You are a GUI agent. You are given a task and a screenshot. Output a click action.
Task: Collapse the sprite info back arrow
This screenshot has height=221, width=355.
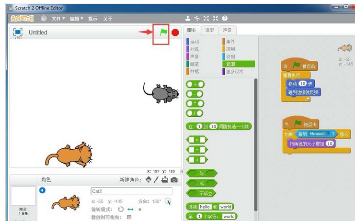coord(42,190)
